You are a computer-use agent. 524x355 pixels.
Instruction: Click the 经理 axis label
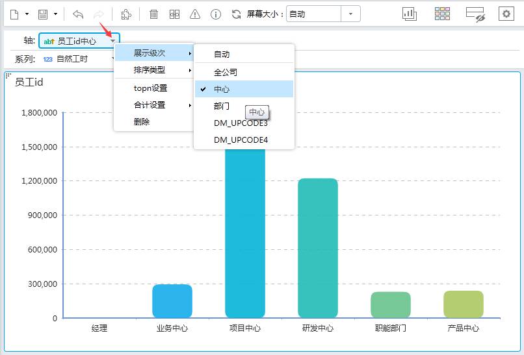99,328
